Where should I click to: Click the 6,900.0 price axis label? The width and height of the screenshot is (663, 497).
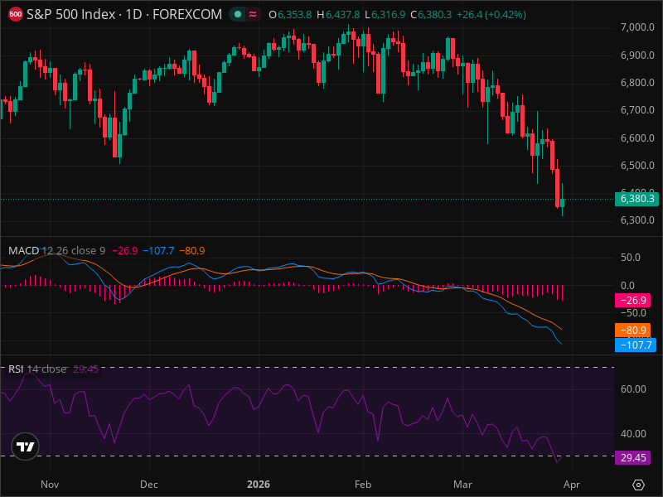(x=637, y=55)
